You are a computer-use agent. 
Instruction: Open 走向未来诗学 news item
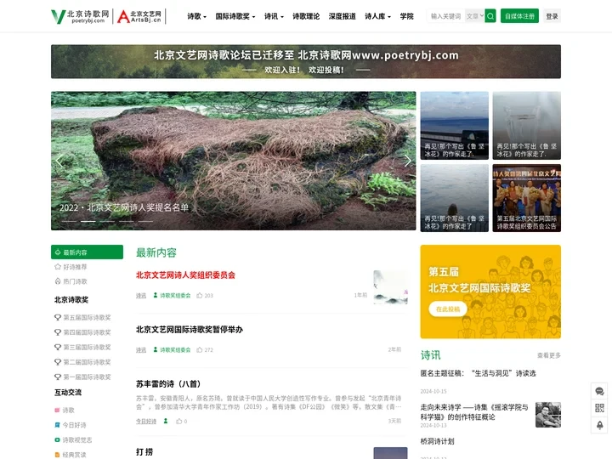[x=474, y=412]
